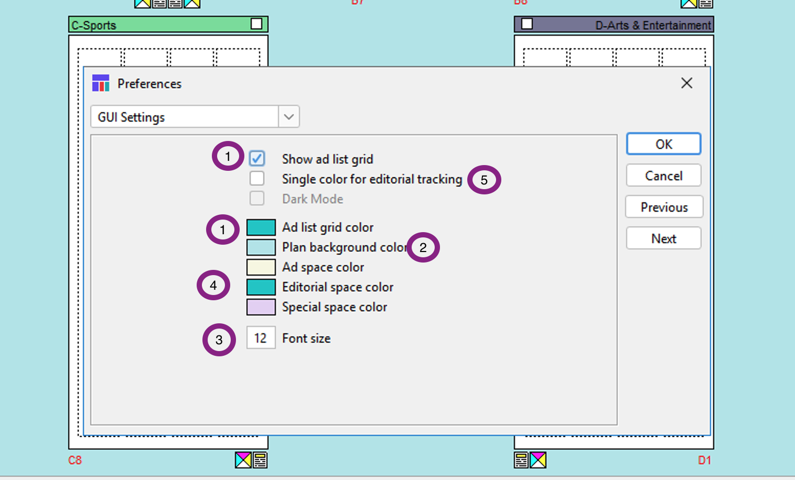Enable Single color for editorial tracking
This screenshot has height=480, width=795.
tap(257, 179)
